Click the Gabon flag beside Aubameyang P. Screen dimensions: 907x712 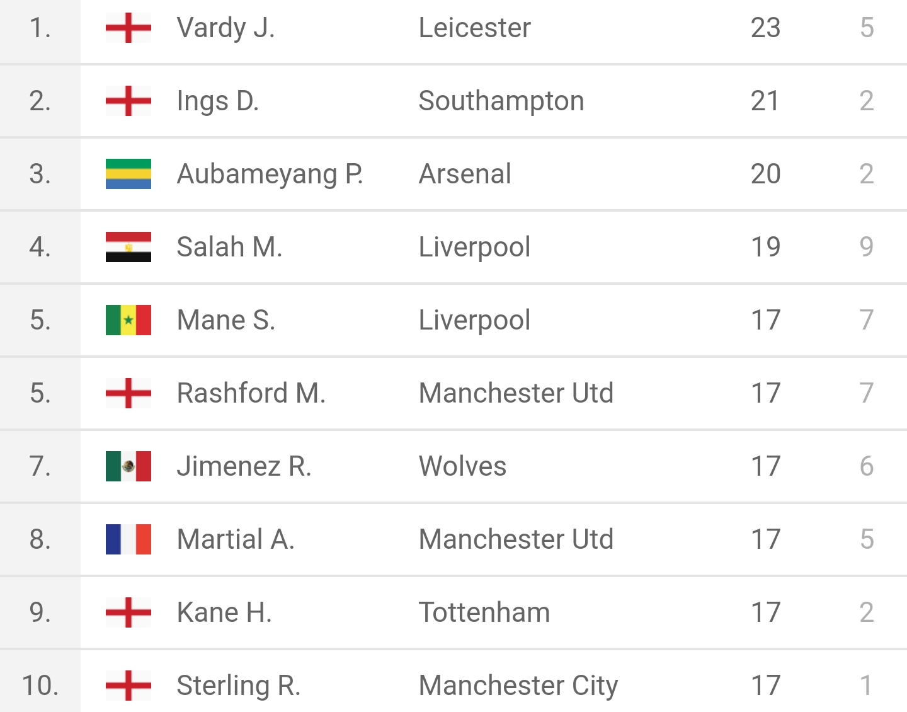pyautogui.click(x=128, y=174)
